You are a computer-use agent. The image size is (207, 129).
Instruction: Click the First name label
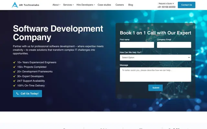[x=125, y=40]
